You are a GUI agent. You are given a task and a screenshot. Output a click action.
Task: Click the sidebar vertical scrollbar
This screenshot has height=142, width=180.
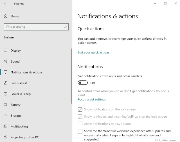(72, 76)
